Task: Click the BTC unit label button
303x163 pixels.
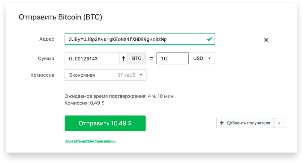Action: (x=137, y=58)
